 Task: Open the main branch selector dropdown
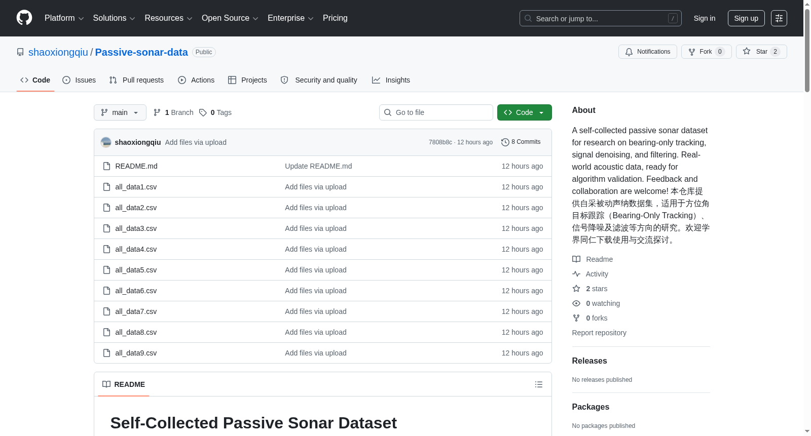coord(120,112)
